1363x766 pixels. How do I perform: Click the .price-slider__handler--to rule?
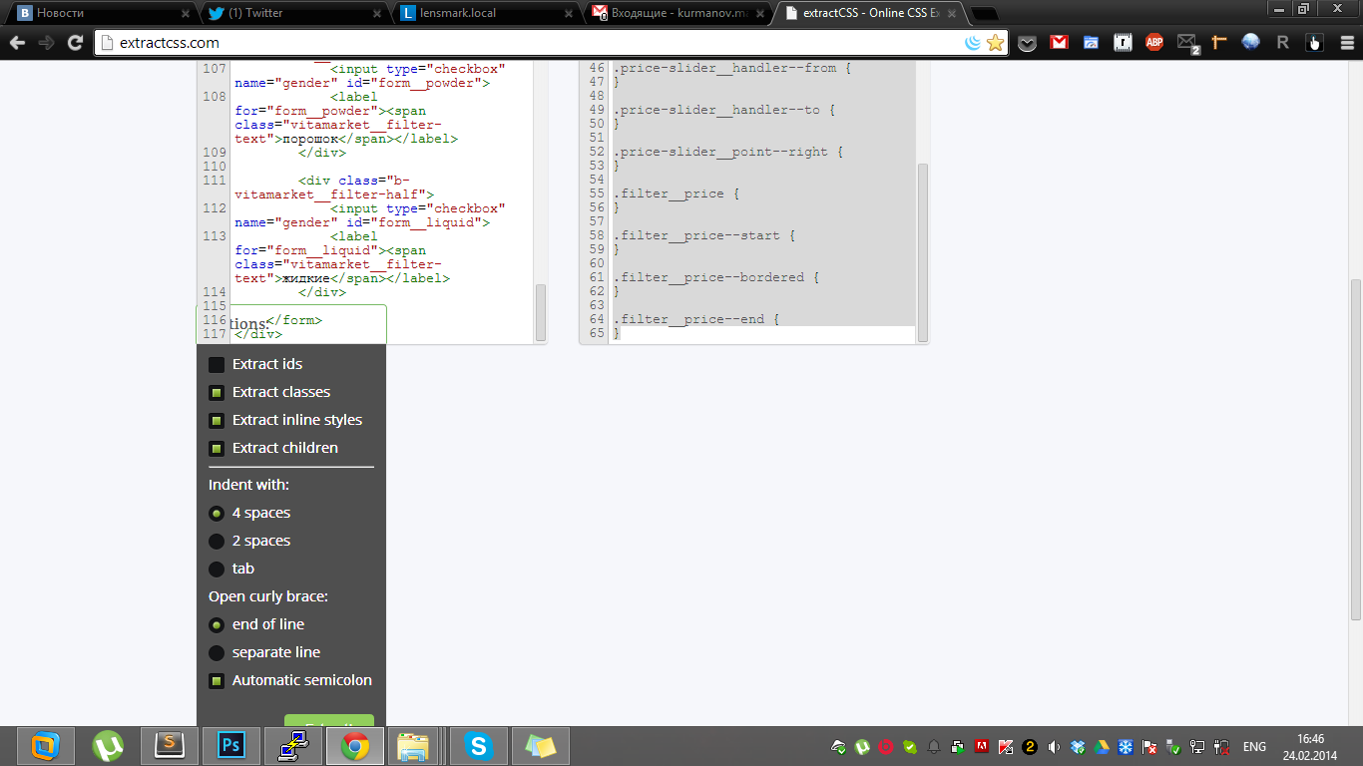pyautogui.click(x=724, y=110)
